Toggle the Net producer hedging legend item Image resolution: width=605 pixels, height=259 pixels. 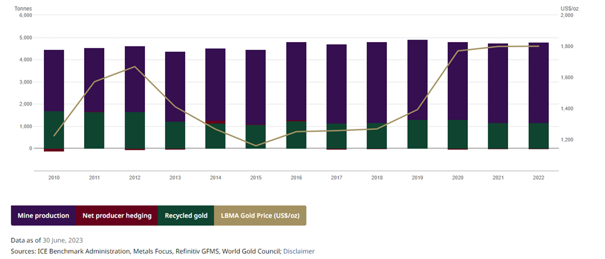click(x=117, y=216)
